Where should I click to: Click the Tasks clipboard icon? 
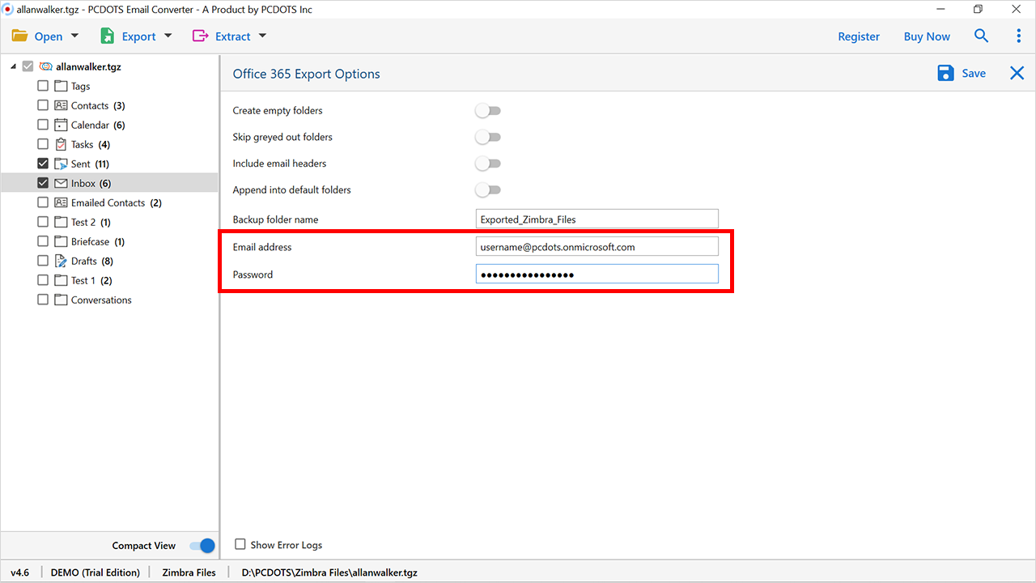(61, 144)
